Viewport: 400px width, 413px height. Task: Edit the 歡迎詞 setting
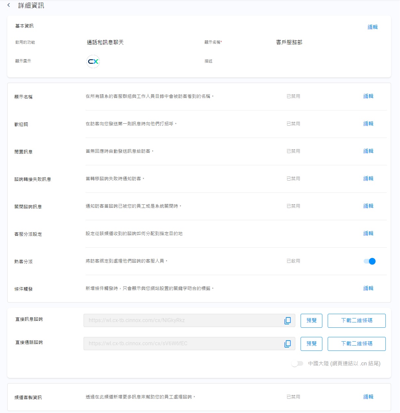(x=368, y=124)
